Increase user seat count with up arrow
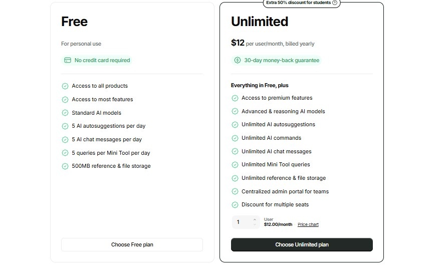This screenshot has width=441, height=280. [255, 219]
